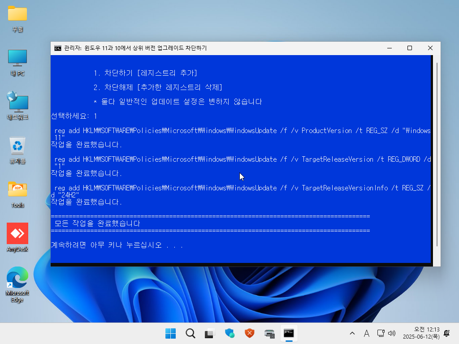This screenshot has width=459, height=344.
Task: Open the console window system menu icon
Action: (x=58, y=48)
